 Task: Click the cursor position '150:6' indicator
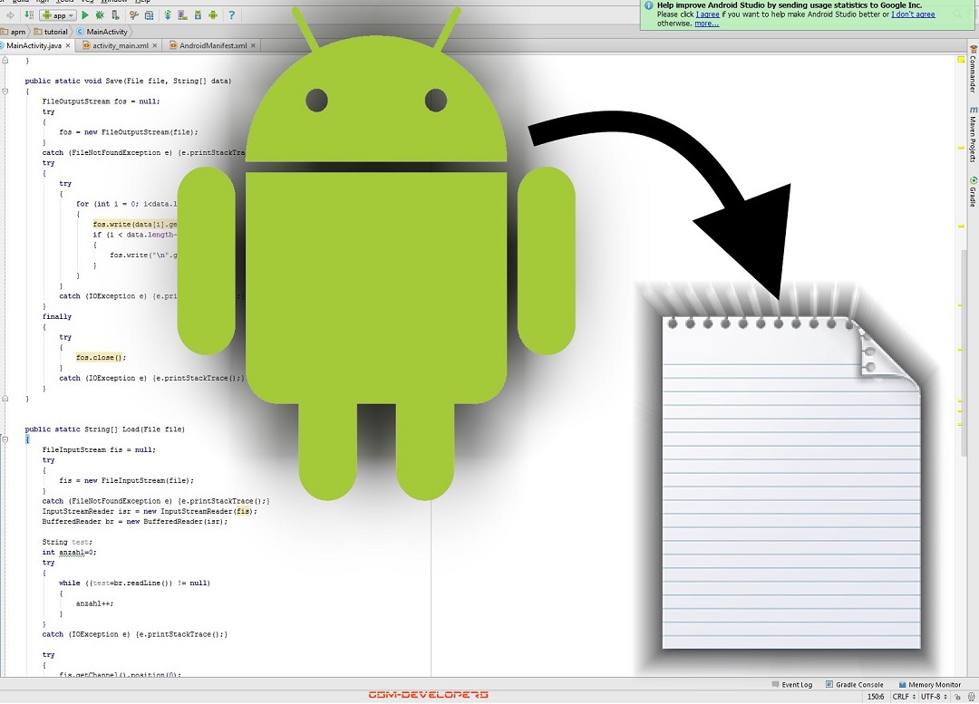pyautogui.click(x=876, y=697)
